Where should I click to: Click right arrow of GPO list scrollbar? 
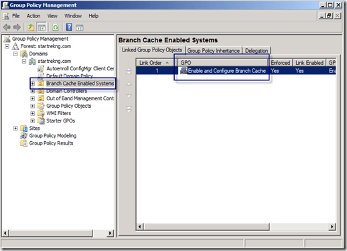point(332,227)
